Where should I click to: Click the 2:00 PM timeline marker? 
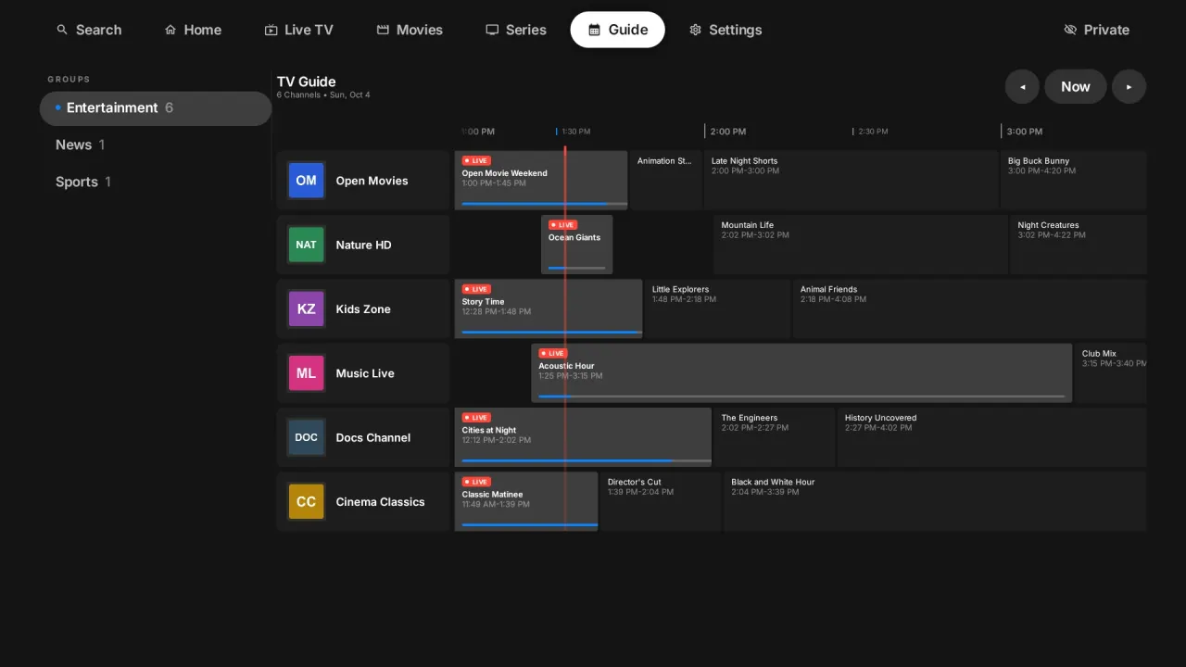coord(727,132)
